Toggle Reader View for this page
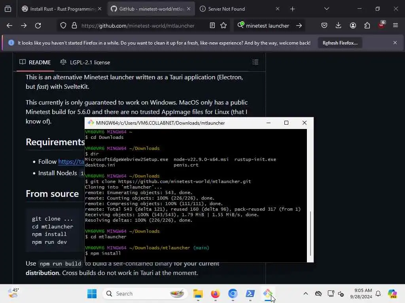The height and width of the screenshot is (303, 405). [212, 26]
